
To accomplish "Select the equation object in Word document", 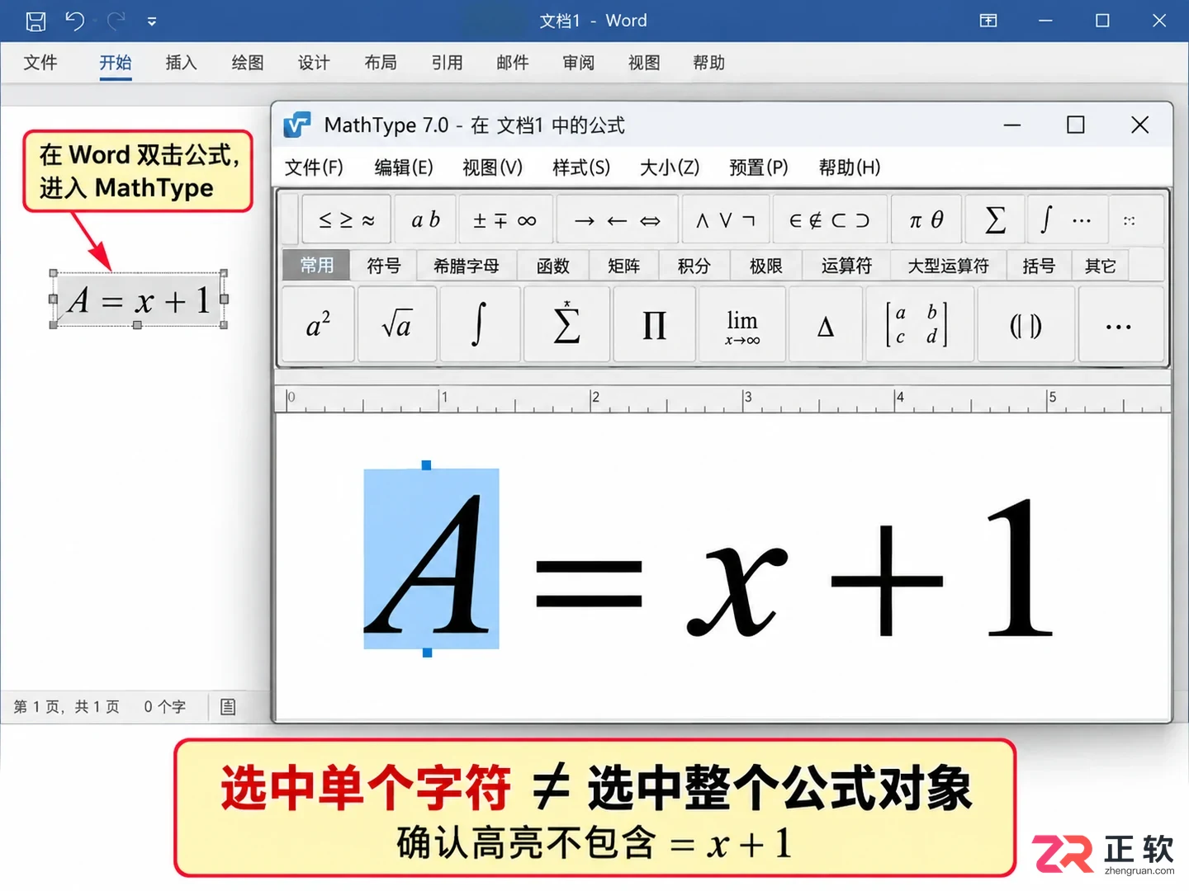I will pos(139,299).
